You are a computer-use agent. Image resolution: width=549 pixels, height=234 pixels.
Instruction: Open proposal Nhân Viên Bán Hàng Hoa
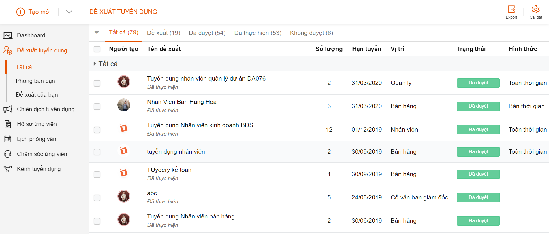pos(182,102)
